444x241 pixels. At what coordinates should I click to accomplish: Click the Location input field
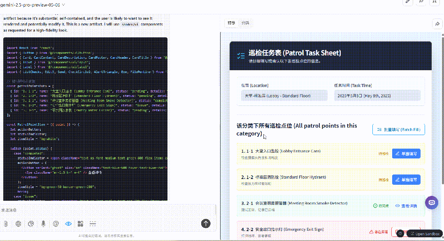[x=284, y=96]
